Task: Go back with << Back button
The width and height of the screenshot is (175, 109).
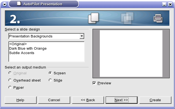Action: click(88, 100)
